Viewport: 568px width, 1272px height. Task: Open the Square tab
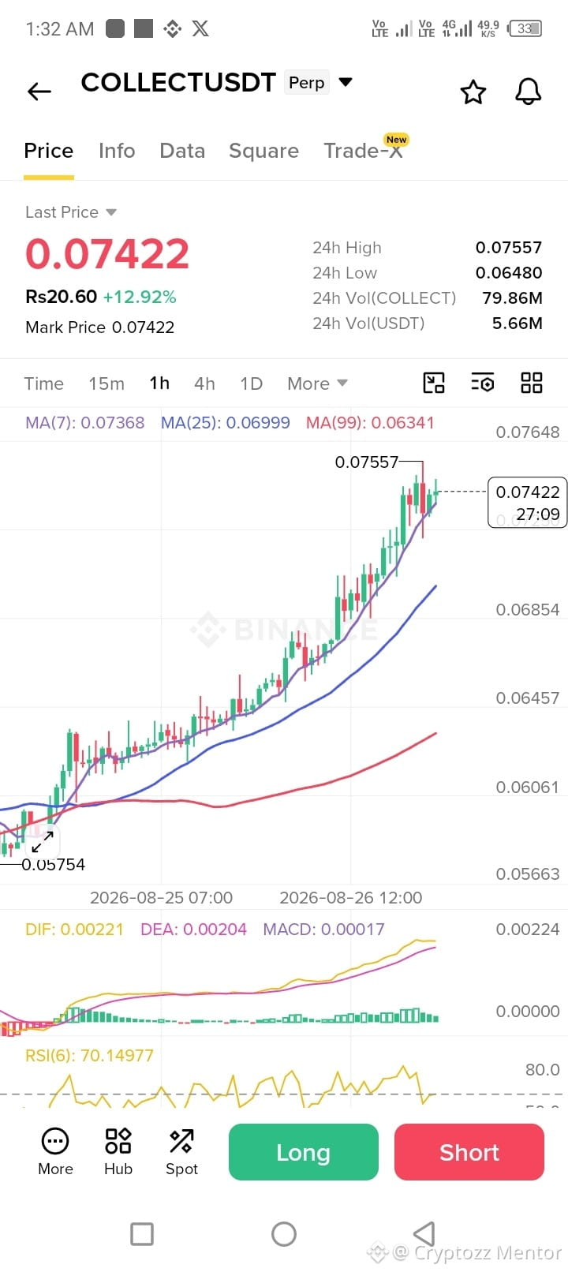pos(263,151)
